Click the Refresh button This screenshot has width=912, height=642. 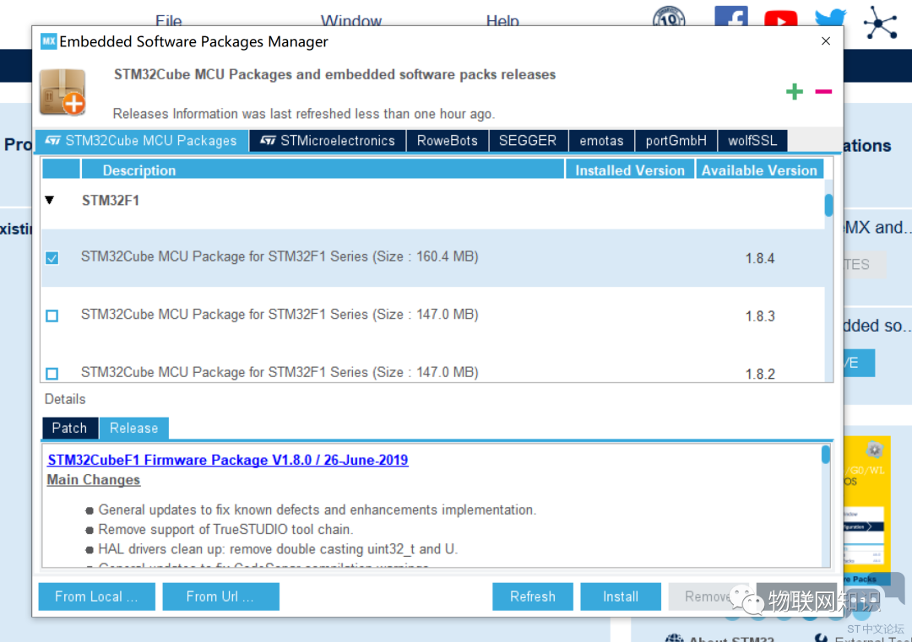(532, 596)
